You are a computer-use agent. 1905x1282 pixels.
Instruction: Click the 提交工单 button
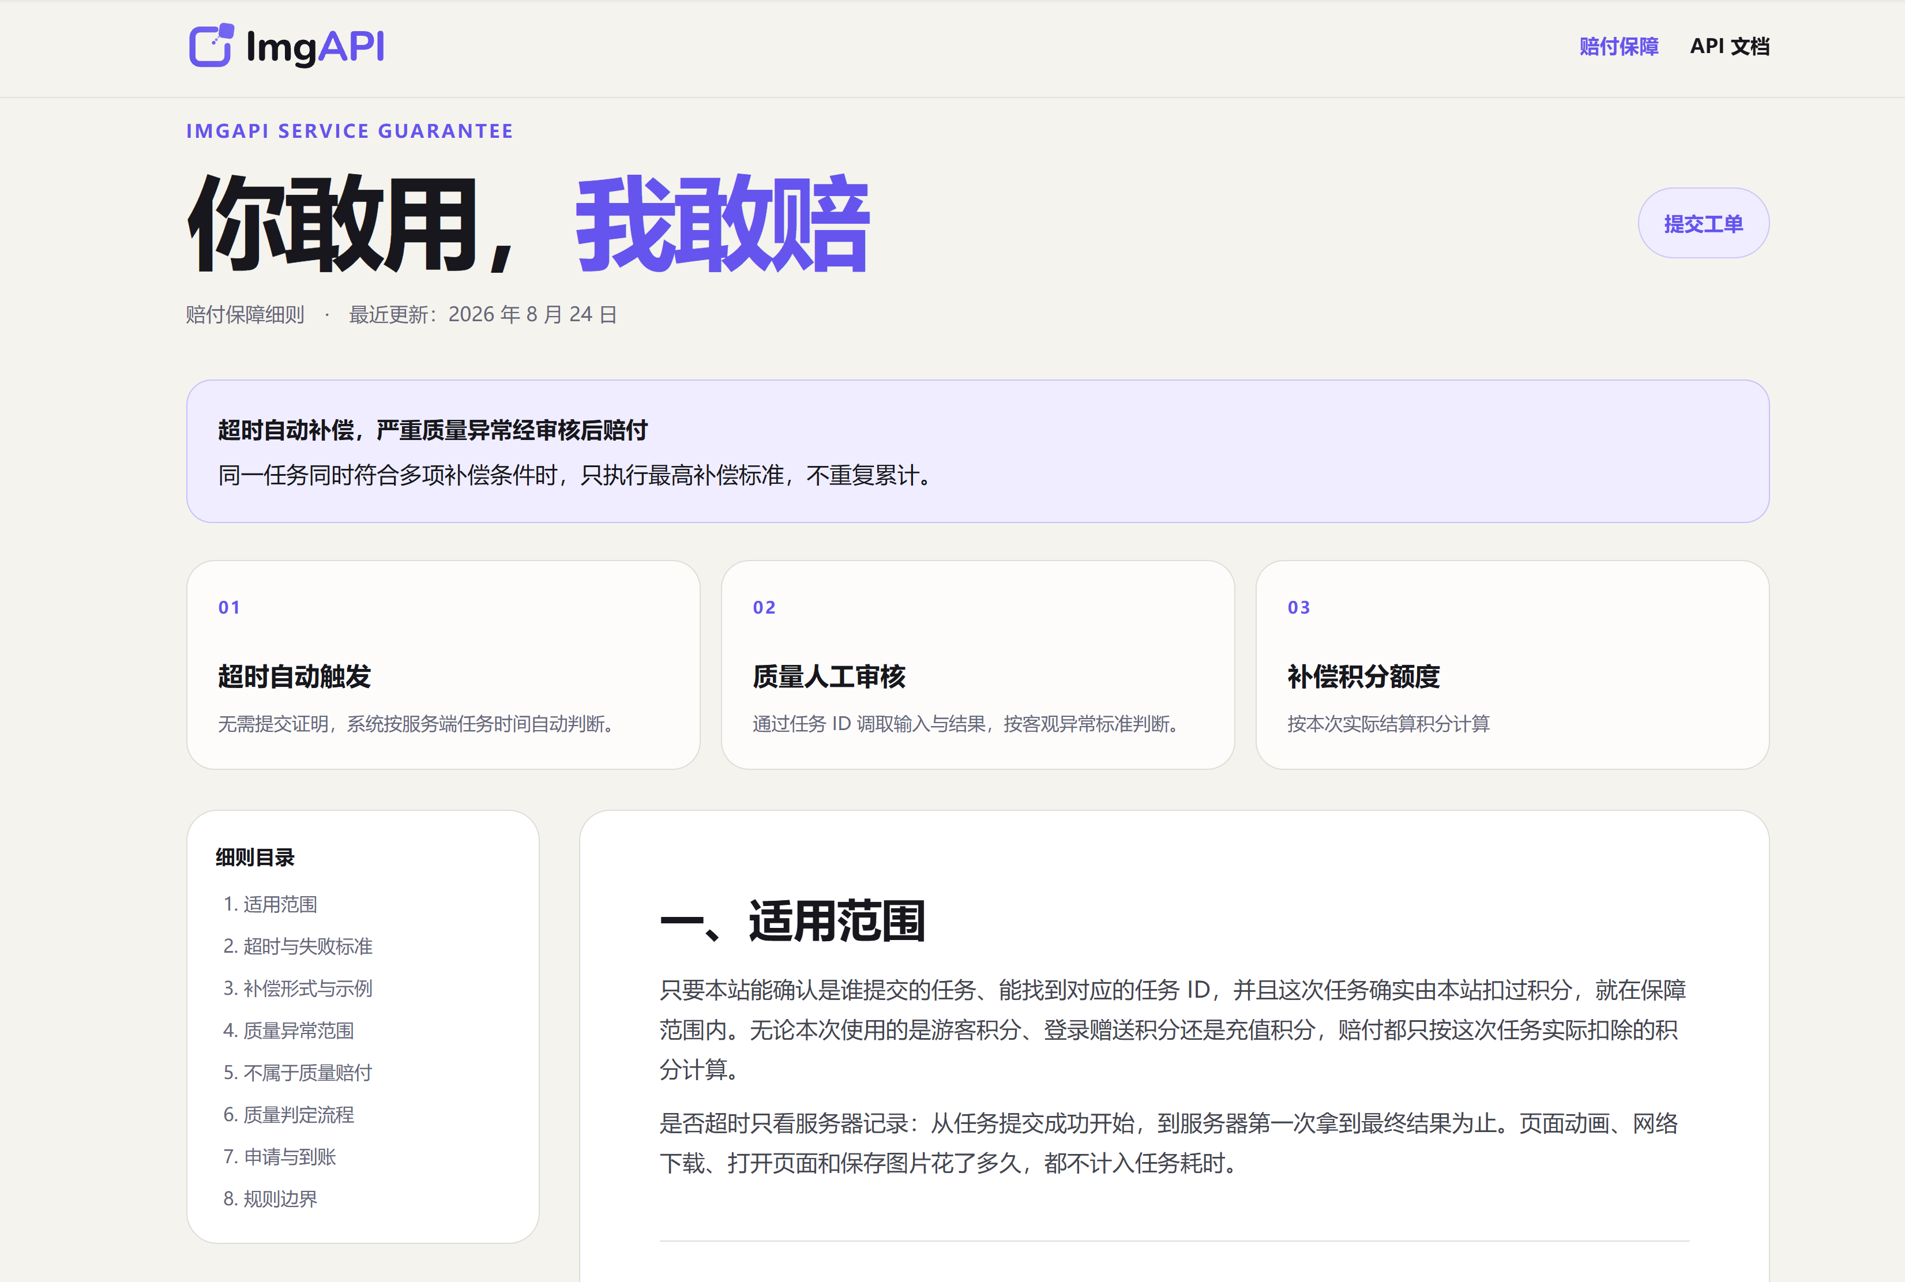(1703, 223)
